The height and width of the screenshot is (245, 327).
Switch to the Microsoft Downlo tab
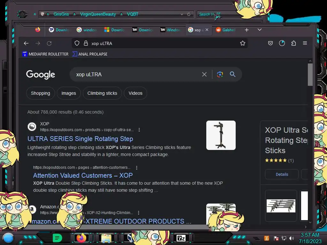[114, 30]
